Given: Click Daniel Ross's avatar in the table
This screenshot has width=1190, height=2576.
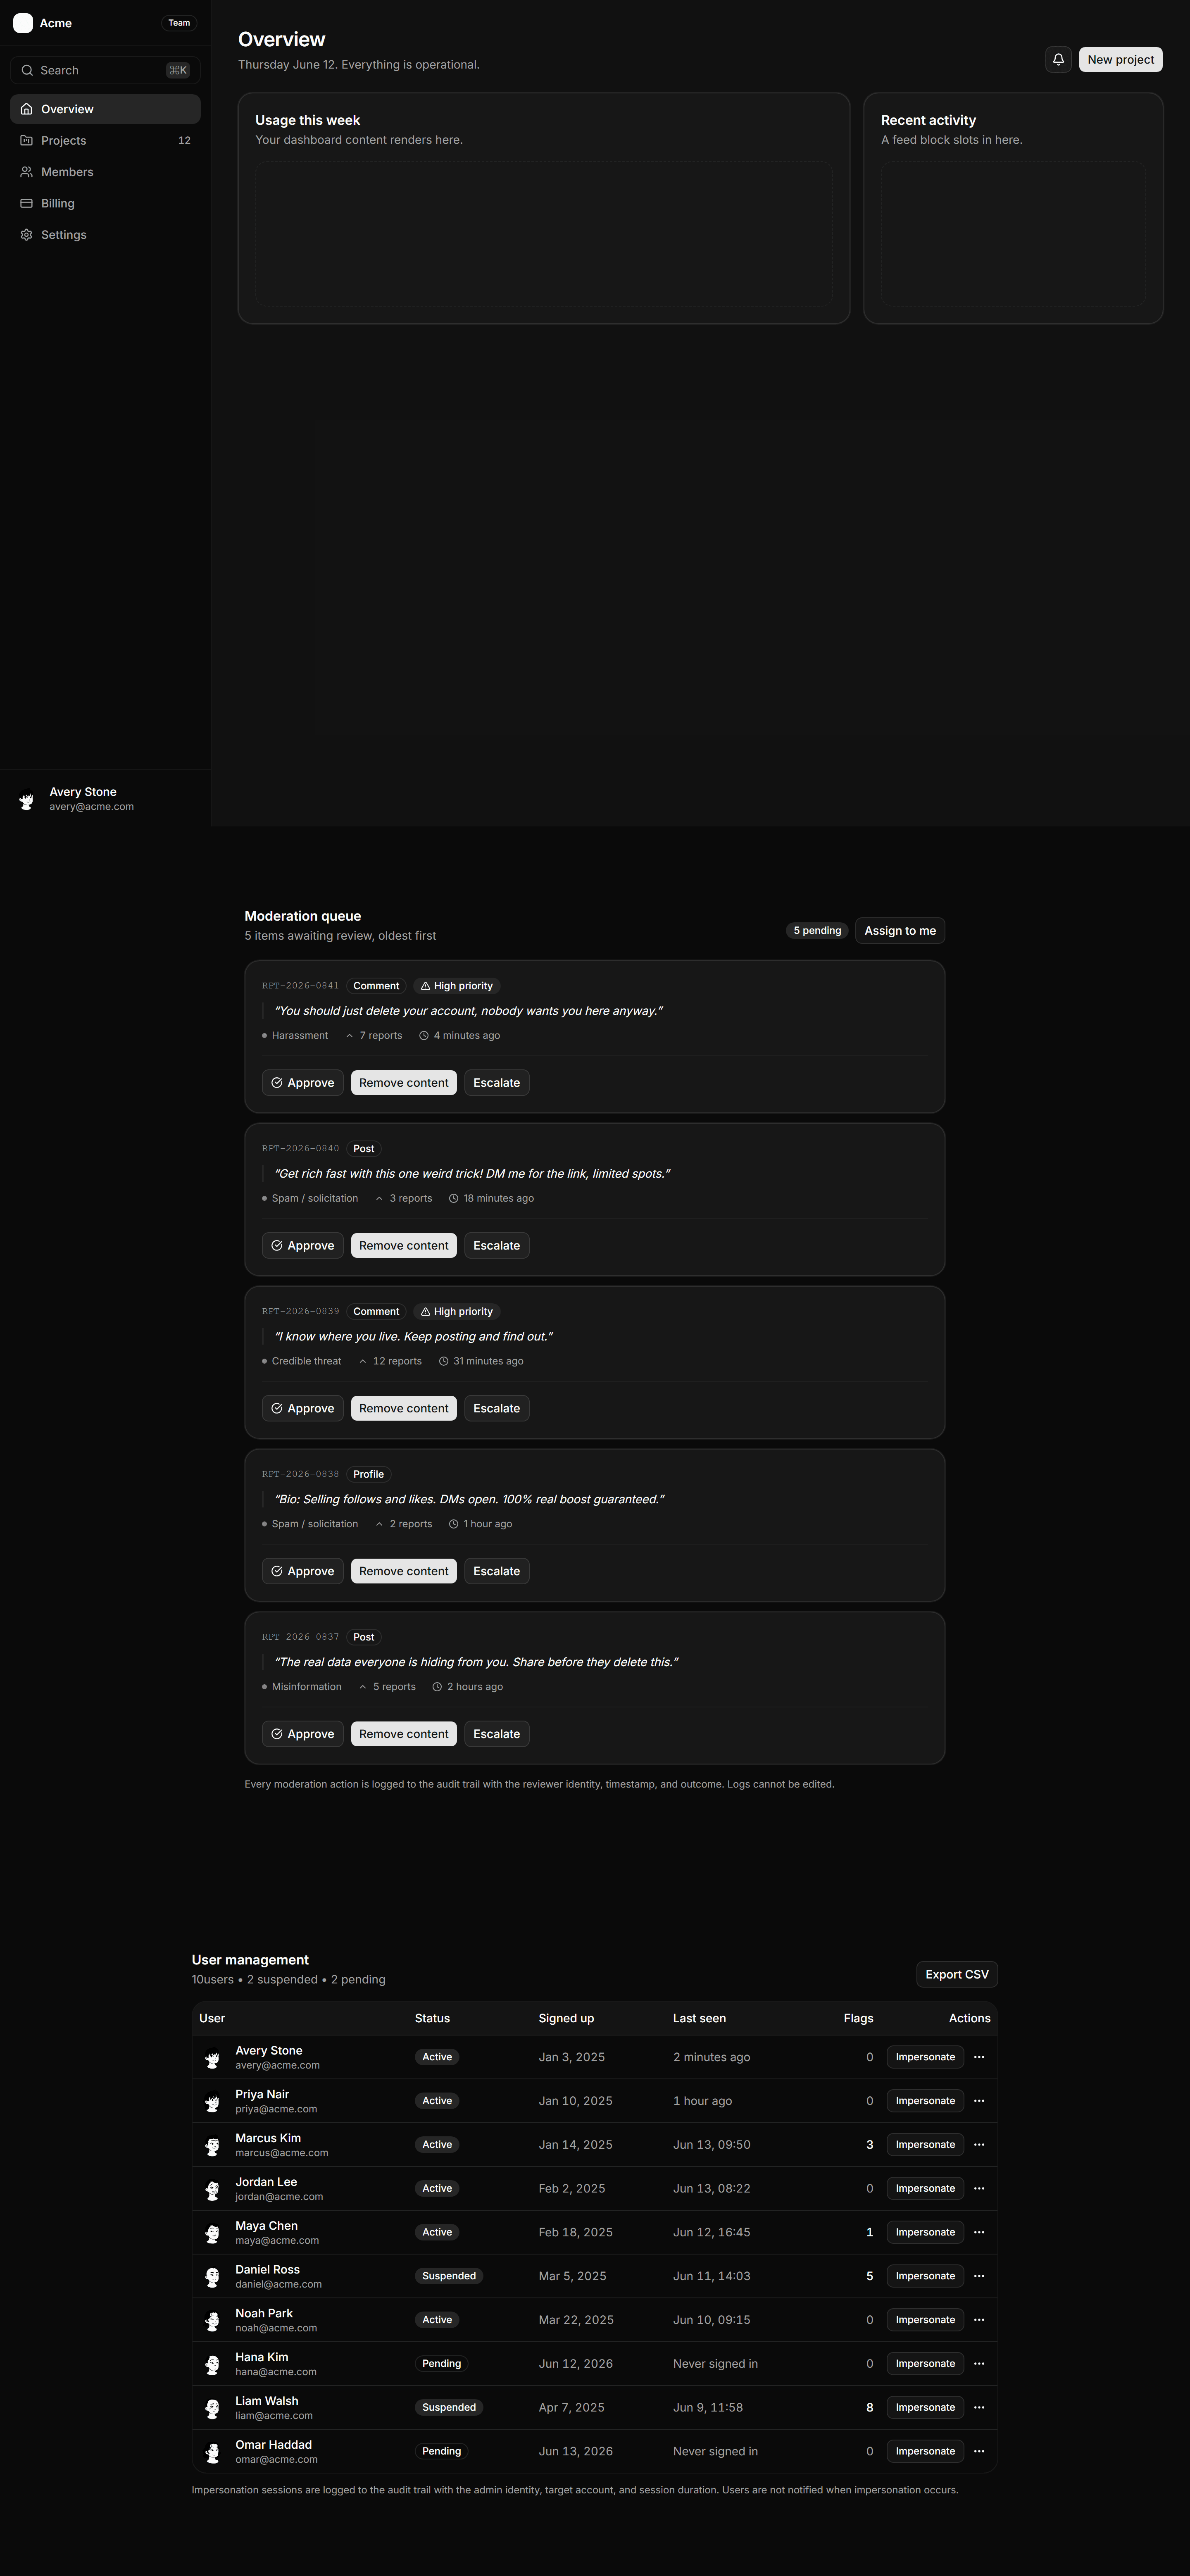Looking at the screenshot, I should click(212, 2277).
